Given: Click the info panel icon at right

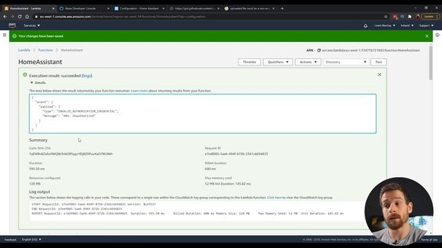Looking at the screenshot, I should (437, 35).
